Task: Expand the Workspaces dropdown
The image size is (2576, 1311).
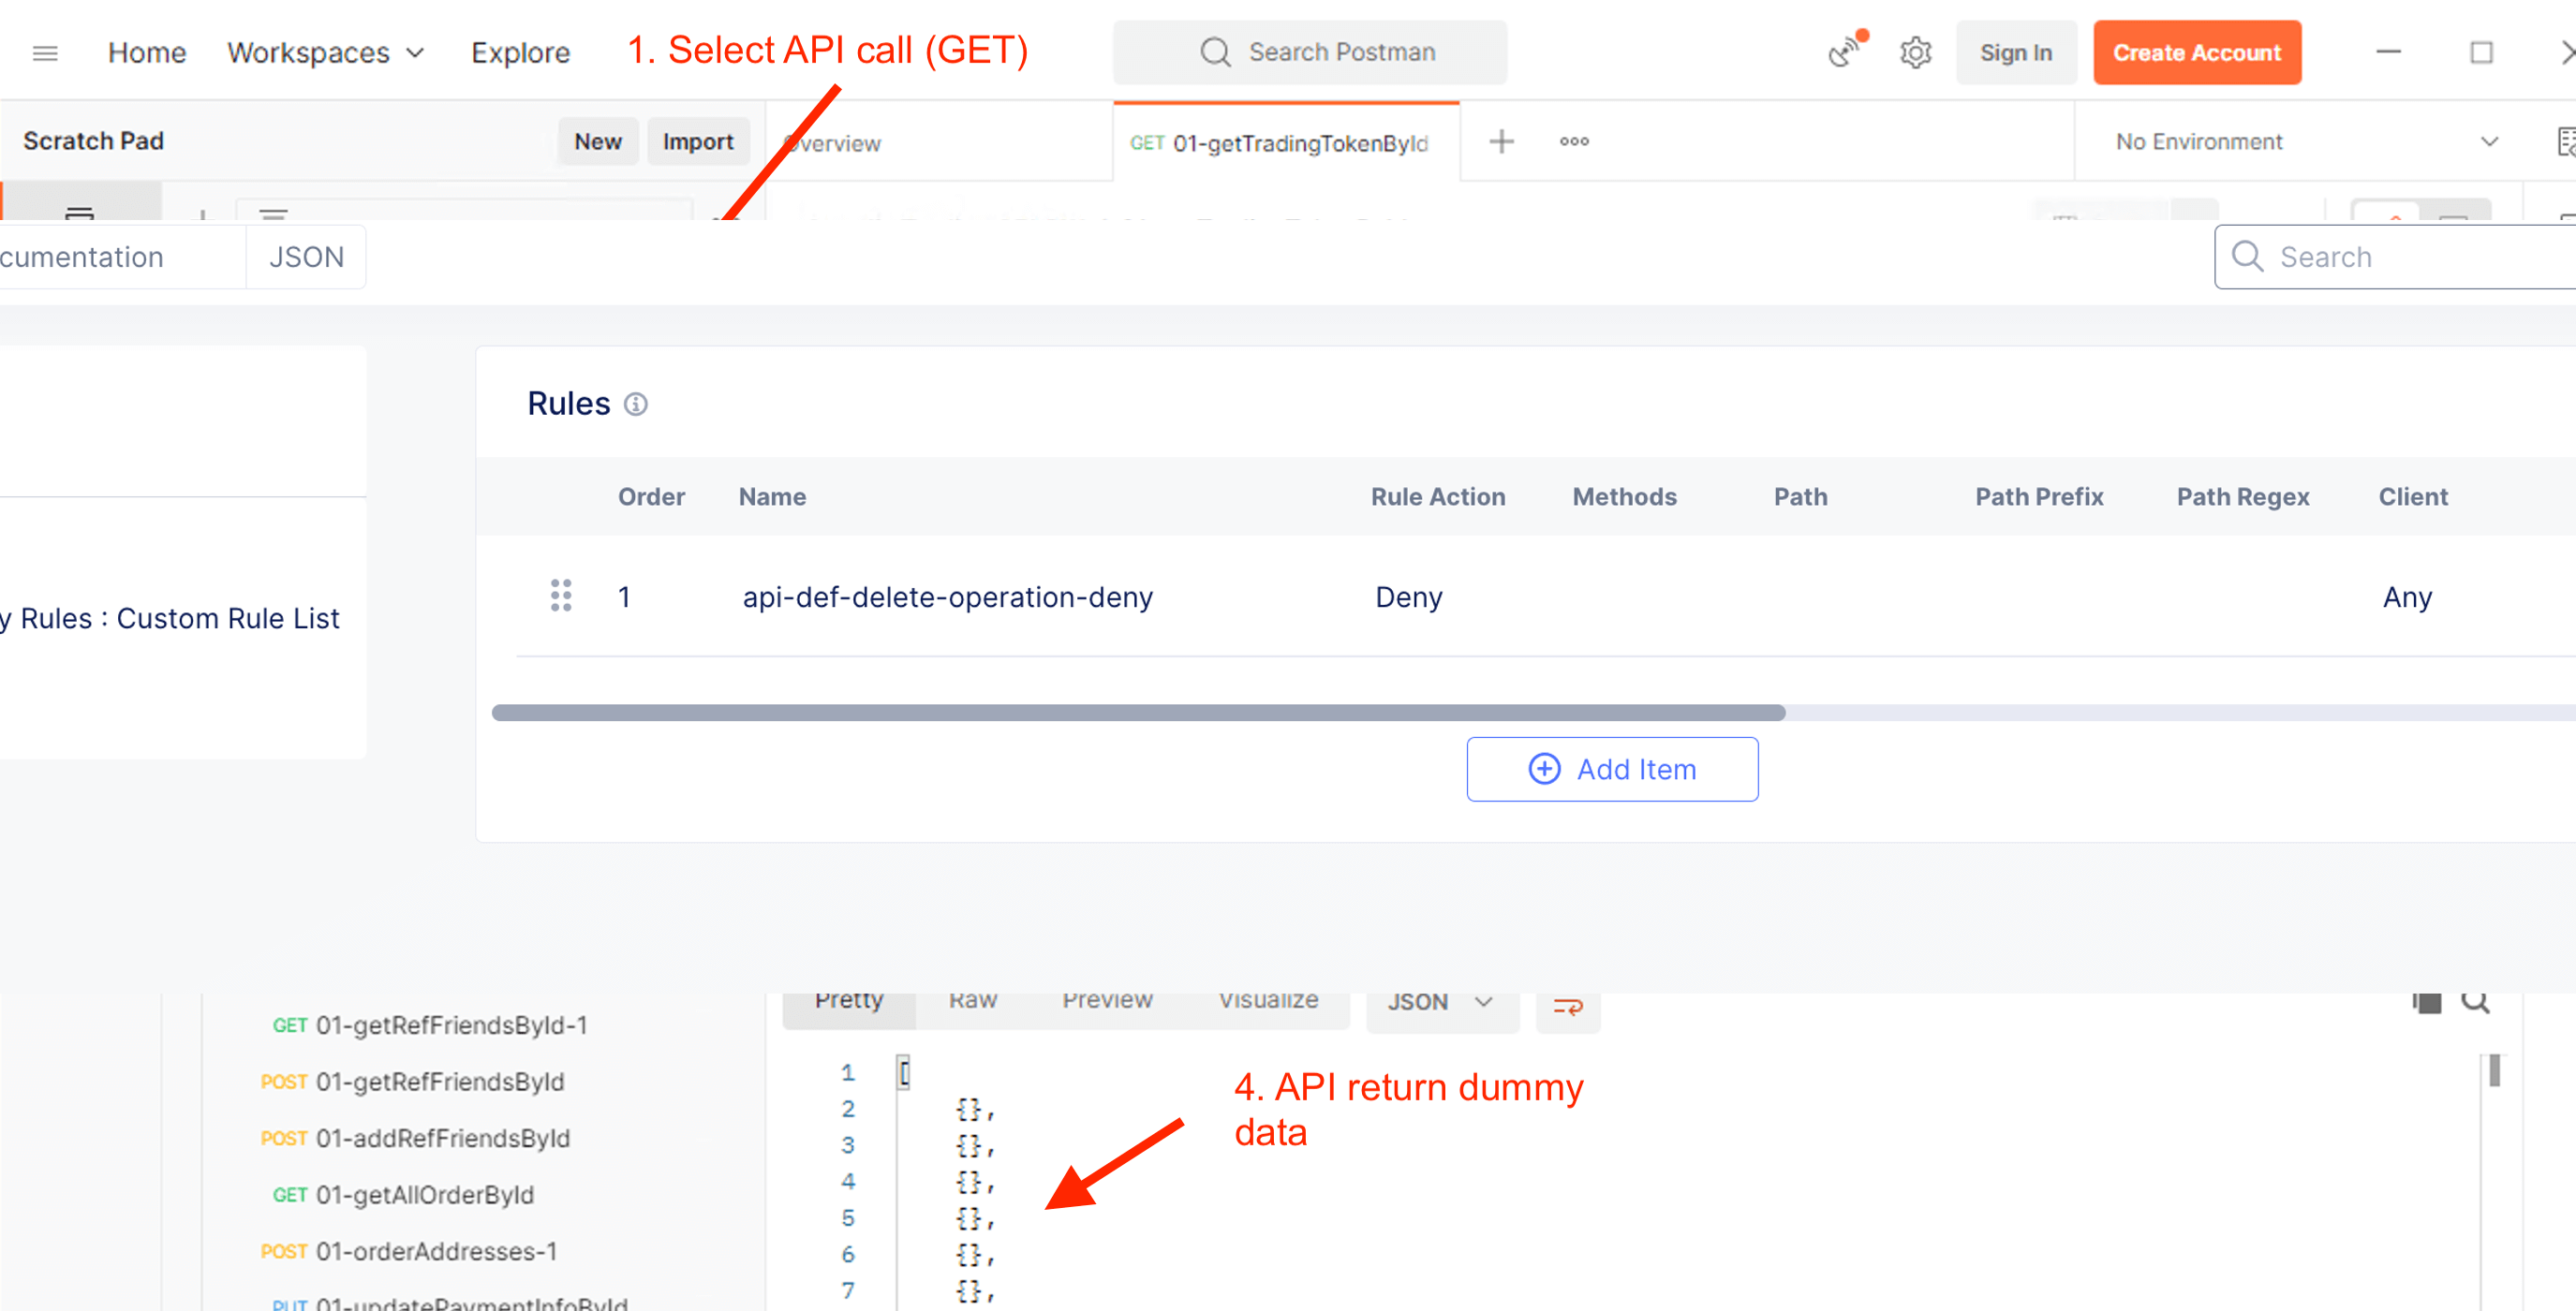Action: tap(326, 53)
